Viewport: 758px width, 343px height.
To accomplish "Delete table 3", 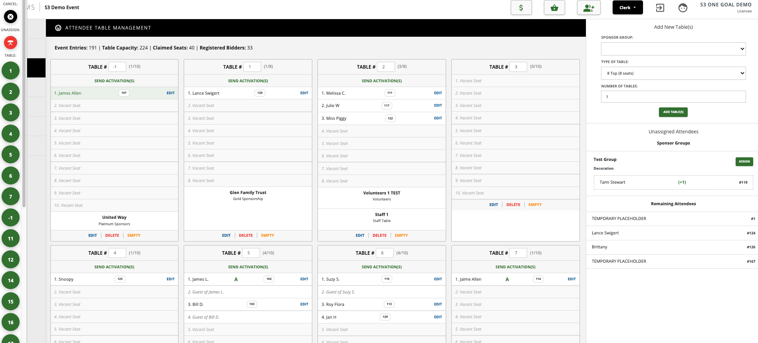I will point(513,205).
